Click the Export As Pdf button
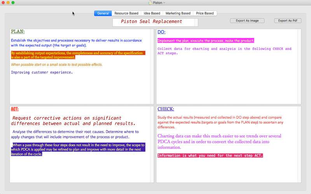 coord(288,21)
